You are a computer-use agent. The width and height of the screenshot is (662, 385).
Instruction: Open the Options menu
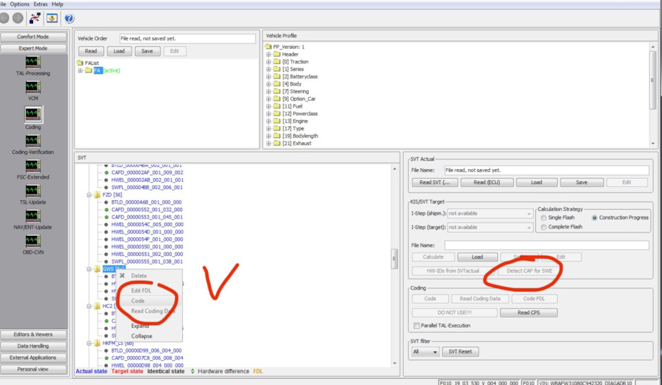tap(19, 4)
